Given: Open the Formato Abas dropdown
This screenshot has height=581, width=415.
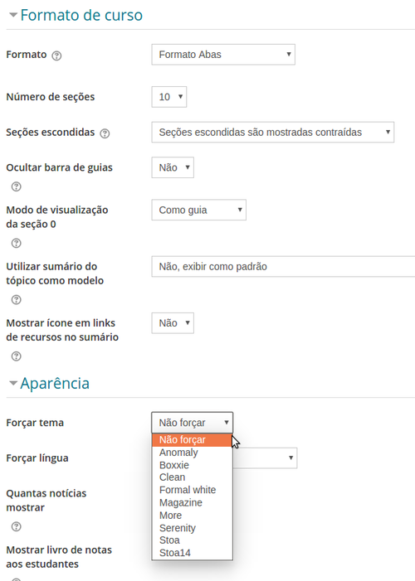Looking at the screenshot, I should click(x=223, y=55).
